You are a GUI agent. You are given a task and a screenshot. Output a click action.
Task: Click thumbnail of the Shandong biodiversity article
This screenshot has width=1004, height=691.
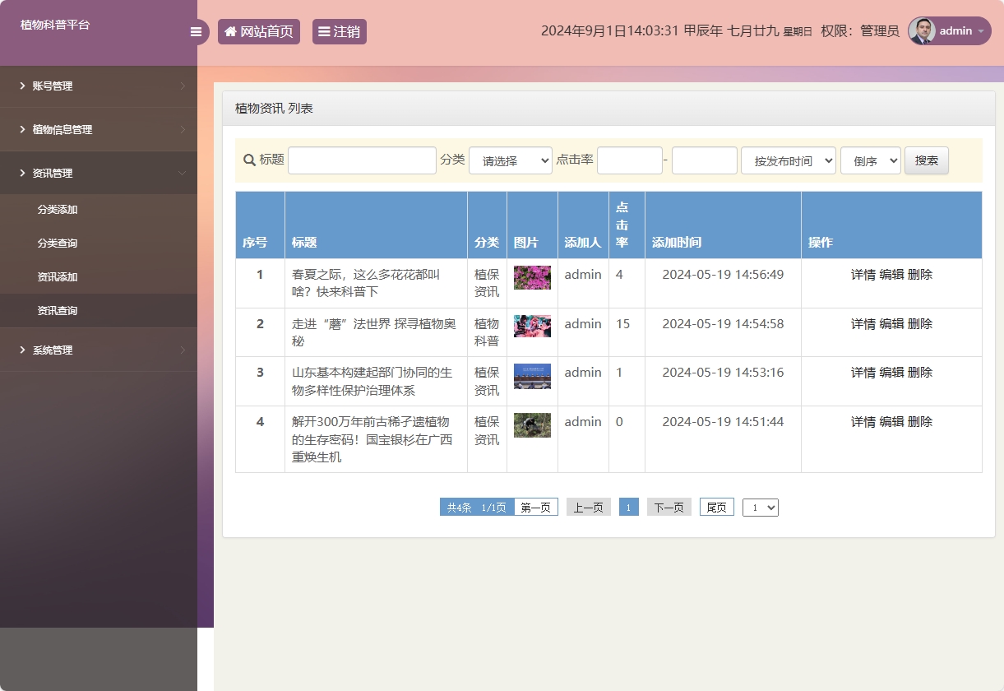532,376
